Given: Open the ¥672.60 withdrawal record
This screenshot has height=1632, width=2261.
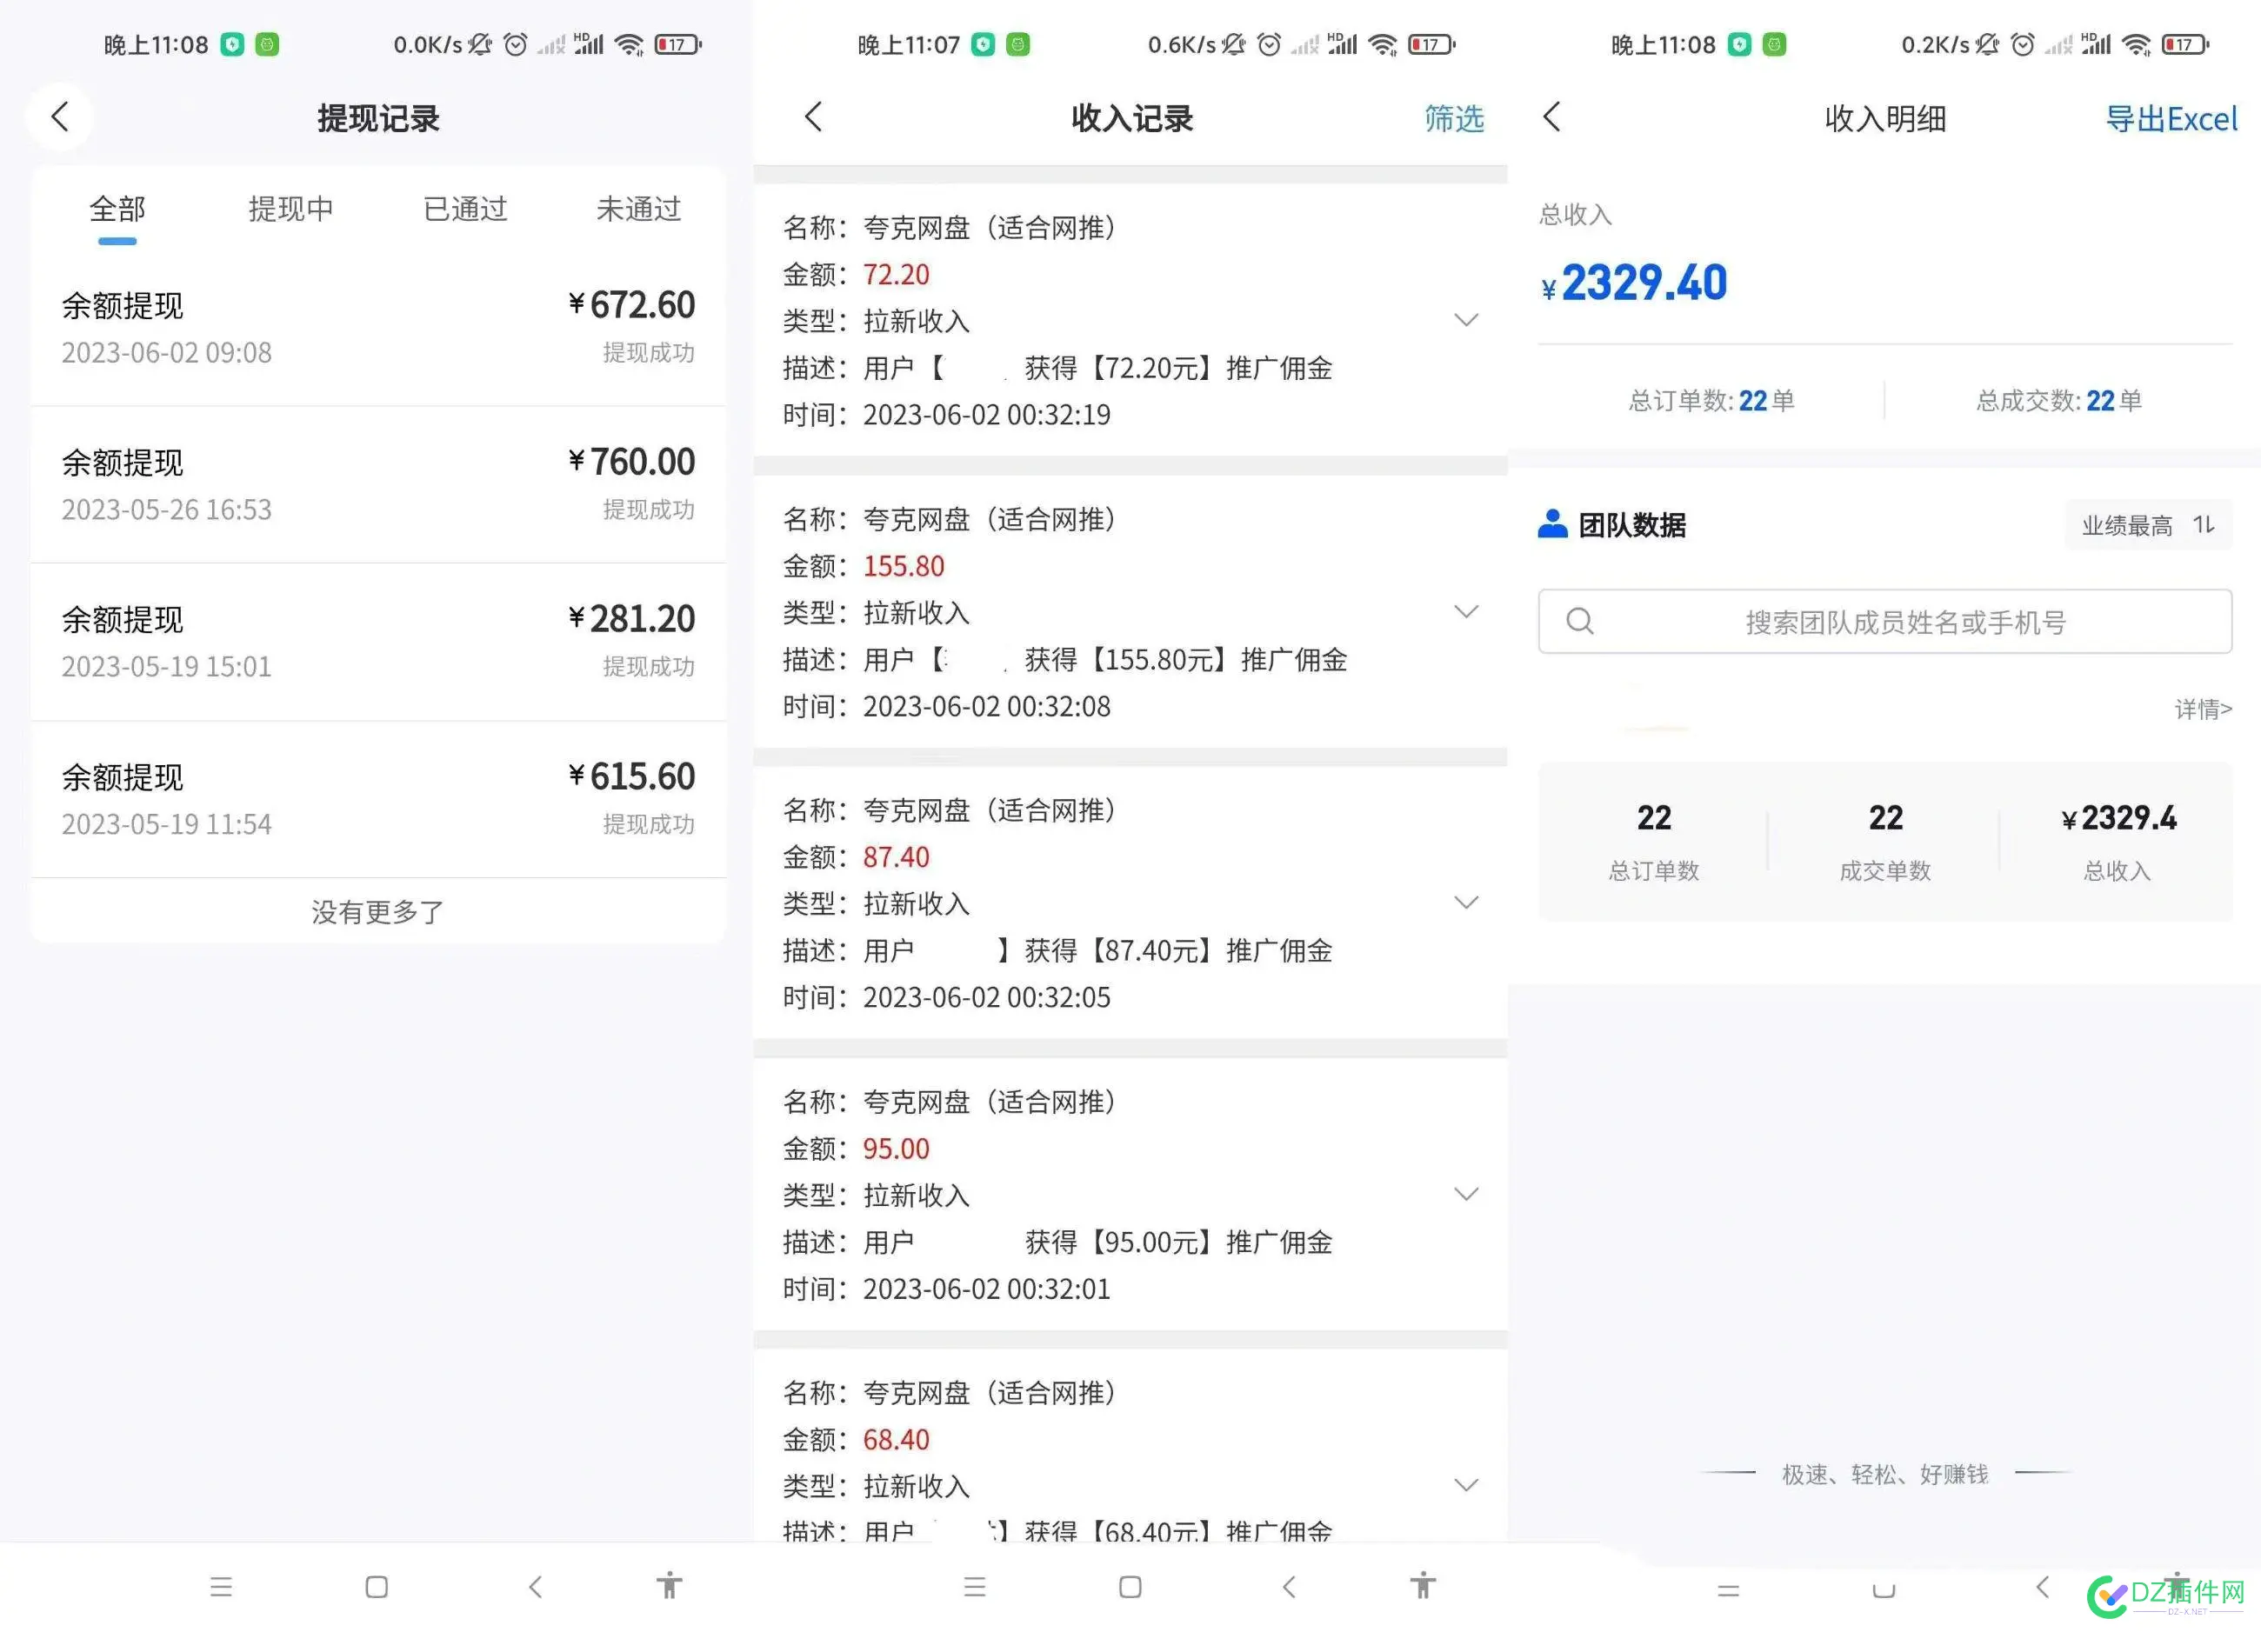Looking at the screenshot, I should [x=377, y=328].
